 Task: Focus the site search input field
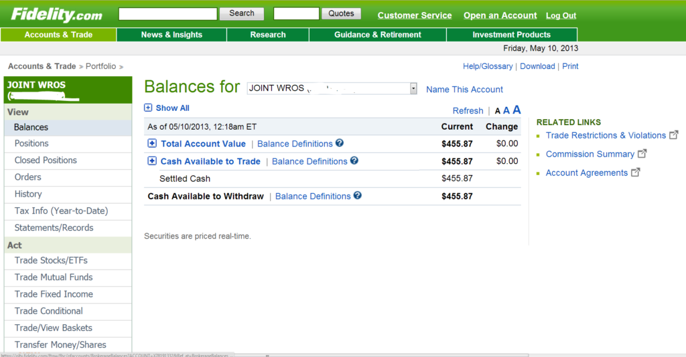[x=167, y=14]
